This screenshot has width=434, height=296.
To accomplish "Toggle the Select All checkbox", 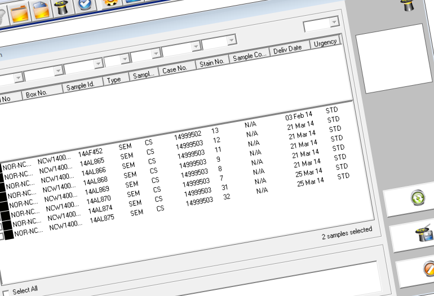I will click(6, 292).
